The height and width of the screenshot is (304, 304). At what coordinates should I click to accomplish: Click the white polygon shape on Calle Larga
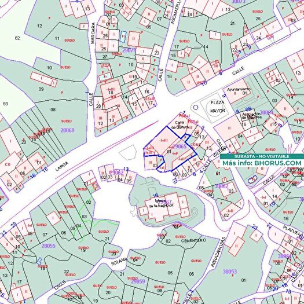point(127,152)
